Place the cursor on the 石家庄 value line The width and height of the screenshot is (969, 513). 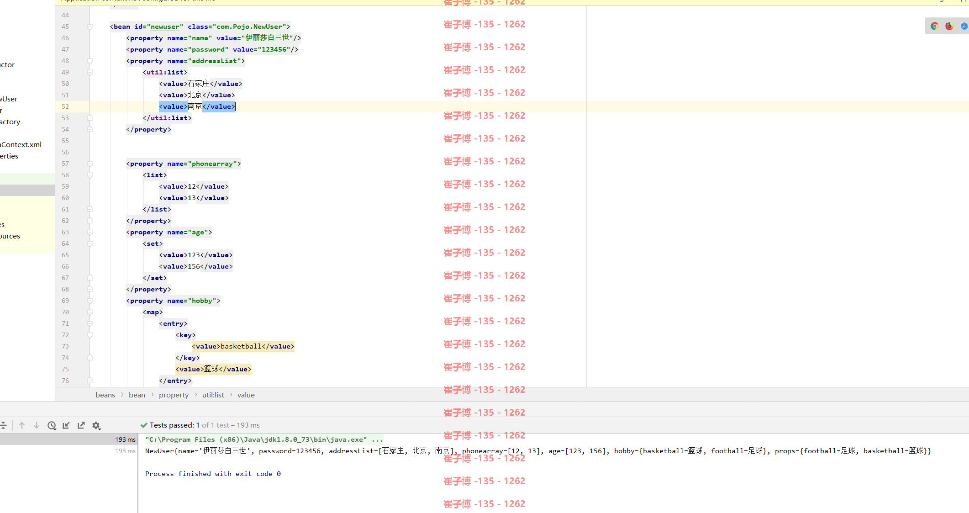[200, 84]
